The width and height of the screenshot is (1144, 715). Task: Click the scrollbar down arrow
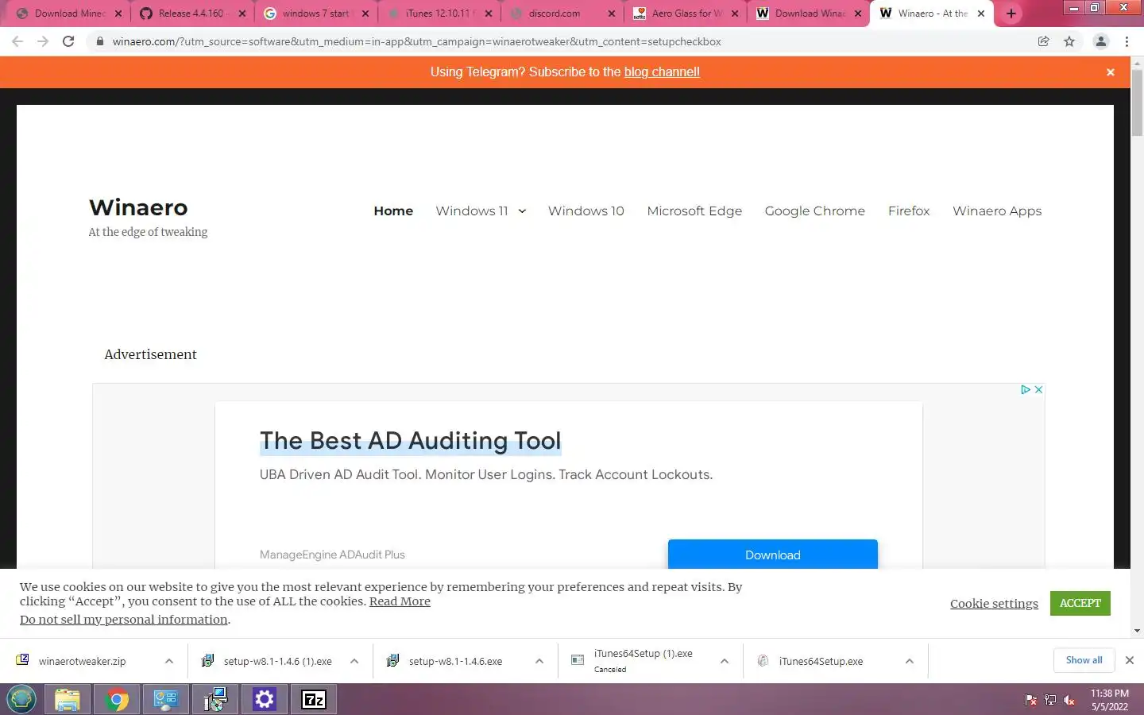click(x=1137, y=631)
